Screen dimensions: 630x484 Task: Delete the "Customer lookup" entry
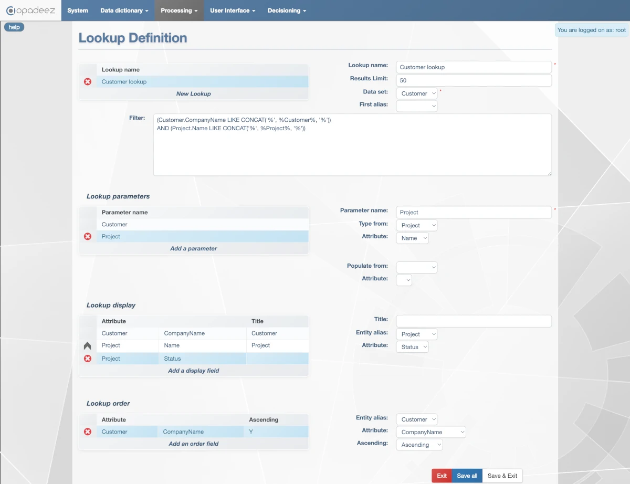[x=88, y=81]
